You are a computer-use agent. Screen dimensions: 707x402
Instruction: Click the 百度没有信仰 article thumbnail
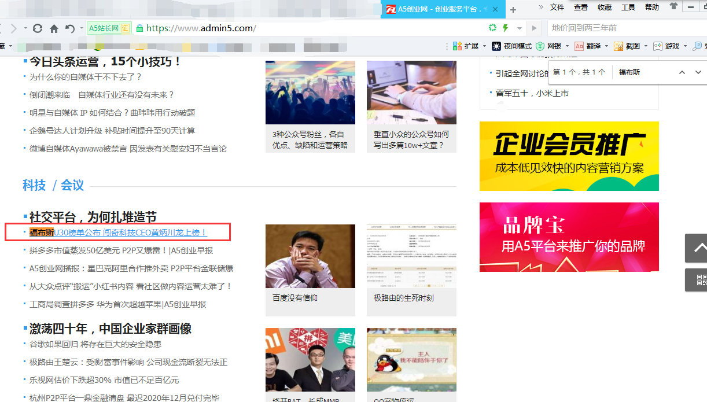(310, 256)
